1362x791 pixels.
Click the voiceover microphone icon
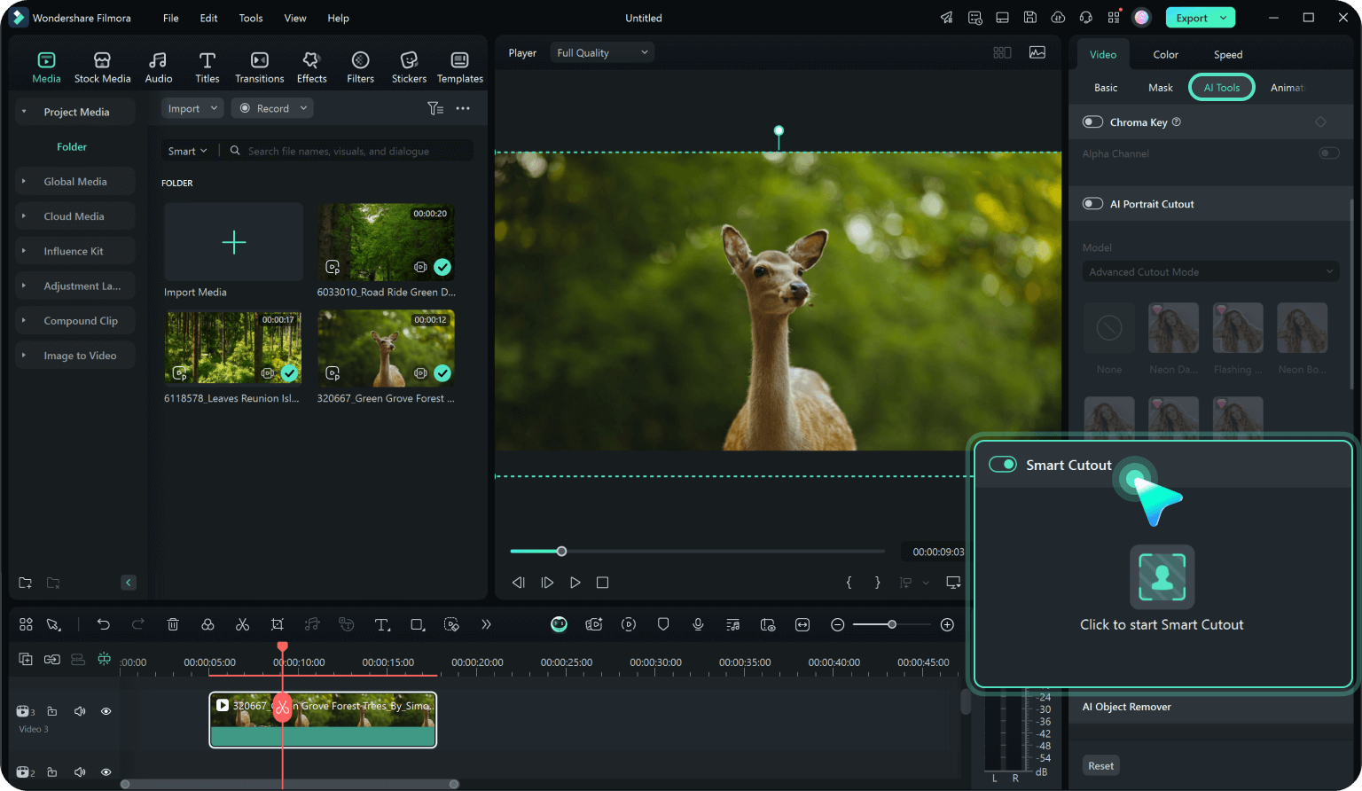pyautogui.click(x=698, y=624)
